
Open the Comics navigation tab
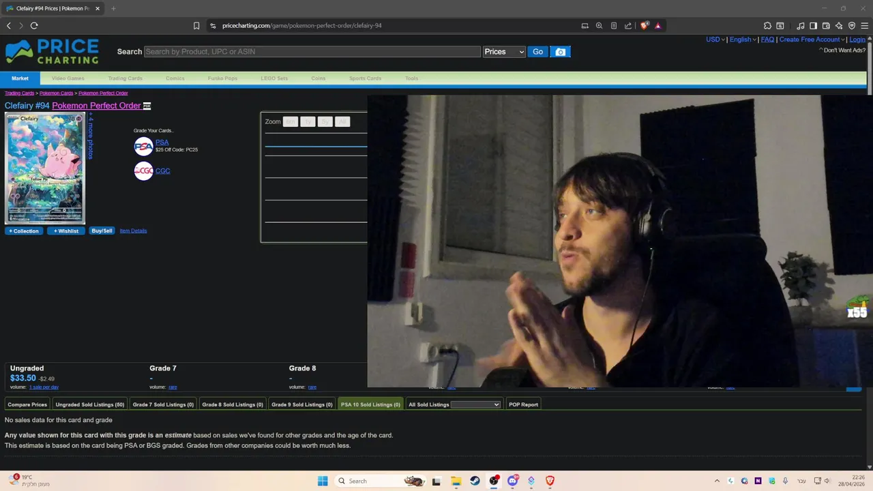pyautogui.click(x=175, y=78)
